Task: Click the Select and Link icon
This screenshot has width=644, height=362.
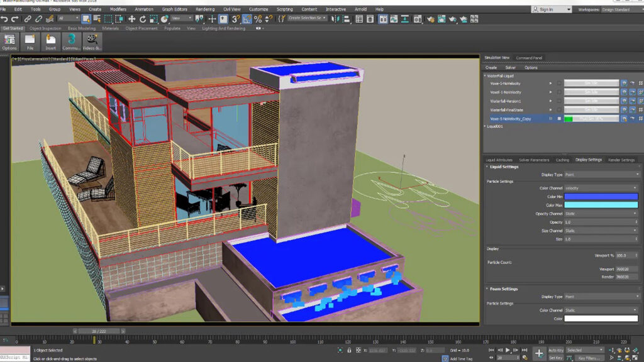Action: 28,19
